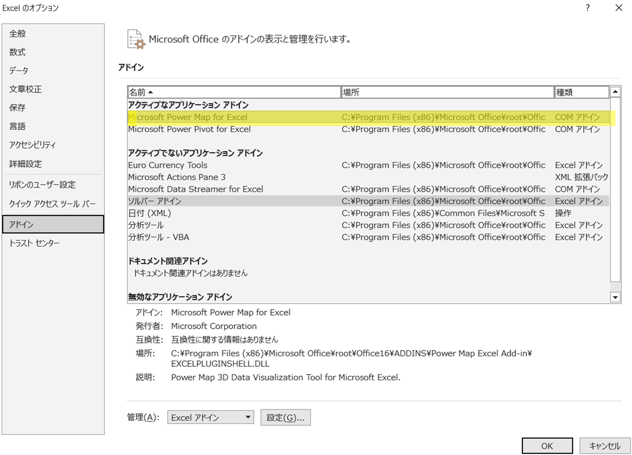Click the add-in gear document icon

(136, 39)
